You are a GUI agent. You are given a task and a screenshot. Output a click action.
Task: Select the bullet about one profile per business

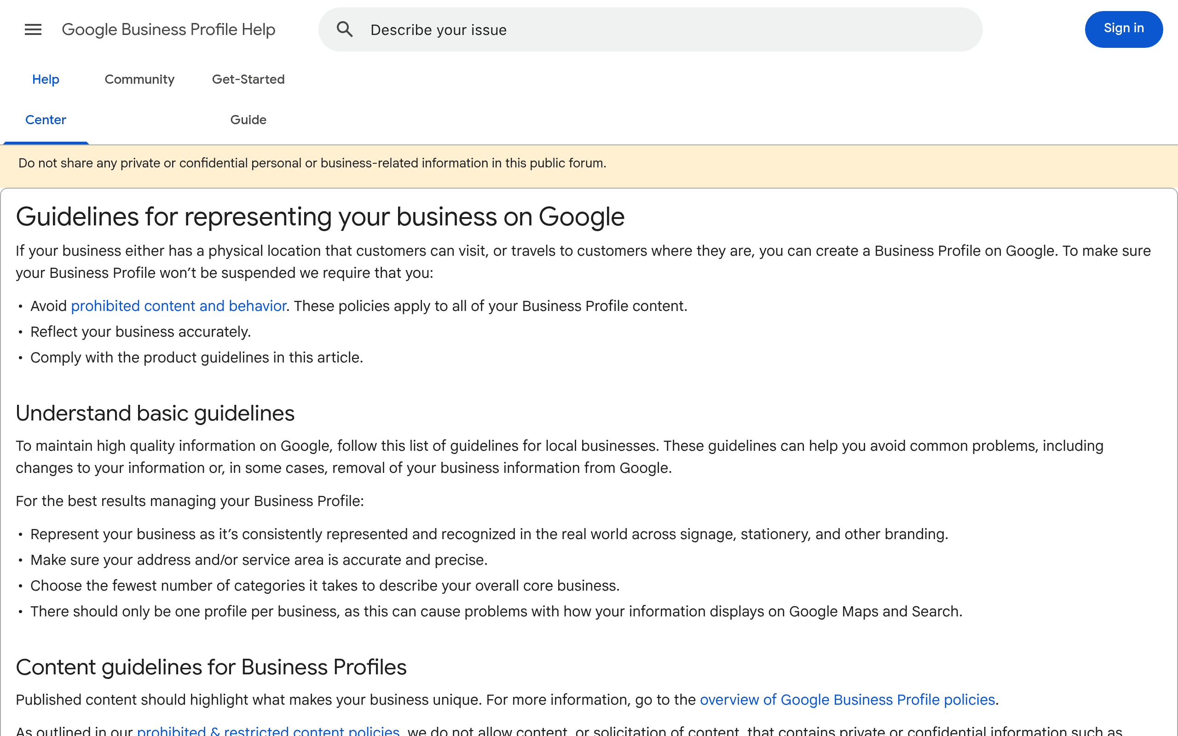(496, 611)
